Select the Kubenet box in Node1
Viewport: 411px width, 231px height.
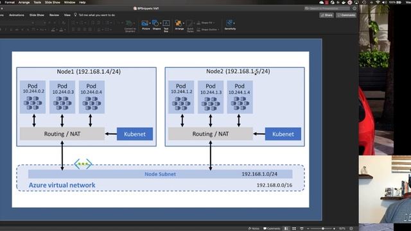pos(135,134)
